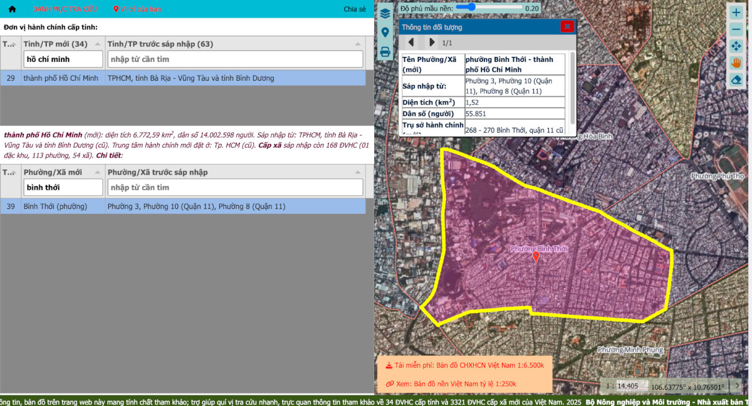Open the map layers panel
Image resolution: width=752 pixels, height=406 pixels.
coord(385,13)
